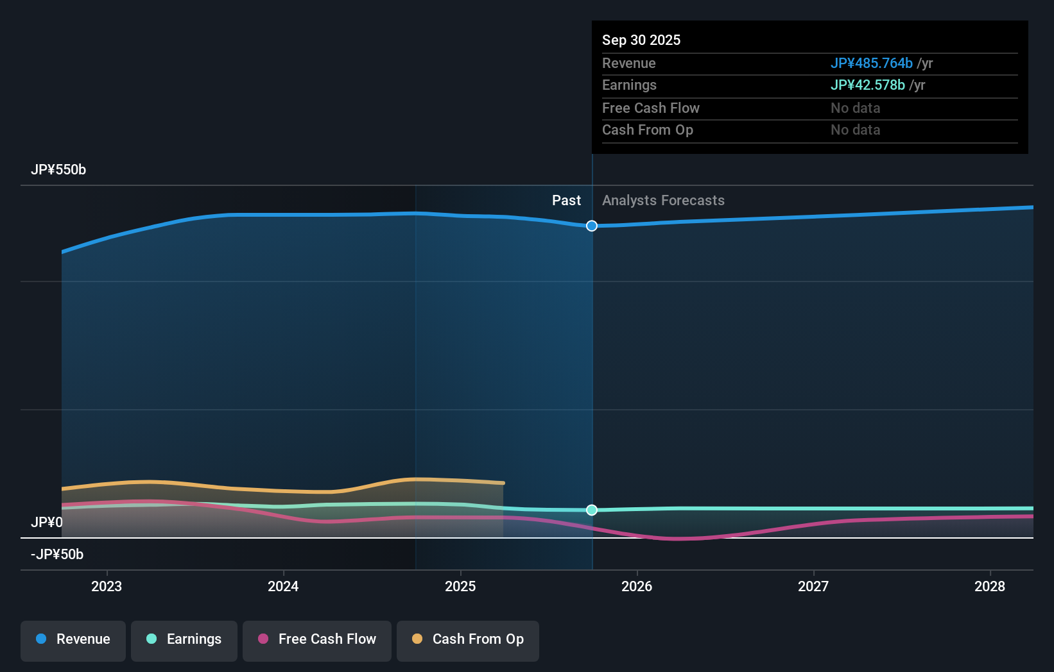Click the JP¥42.578b earnings value in tooltip

868,85
